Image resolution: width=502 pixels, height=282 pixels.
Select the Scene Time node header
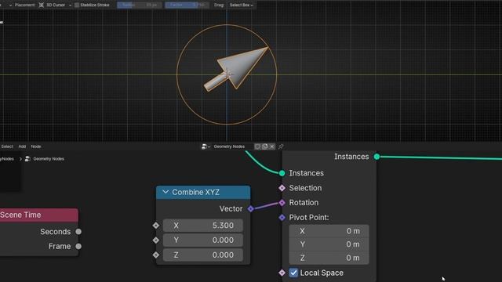point(38,215)
